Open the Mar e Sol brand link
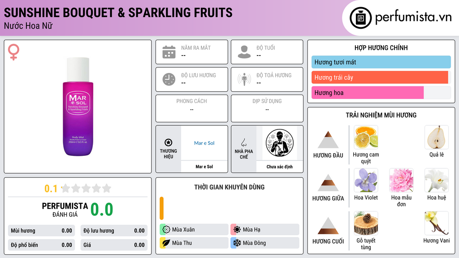Screen dimensions: 459x258 [204, 143]
